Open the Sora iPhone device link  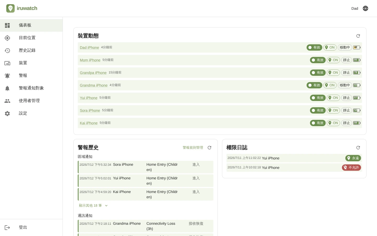coord(90,110)
